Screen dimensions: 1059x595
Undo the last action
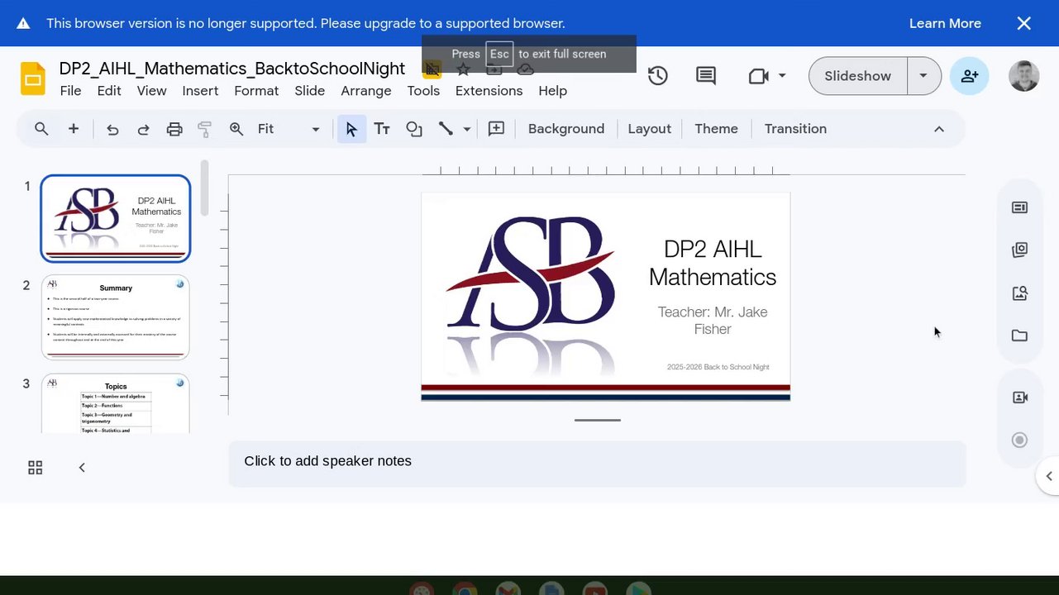[112, 129]
